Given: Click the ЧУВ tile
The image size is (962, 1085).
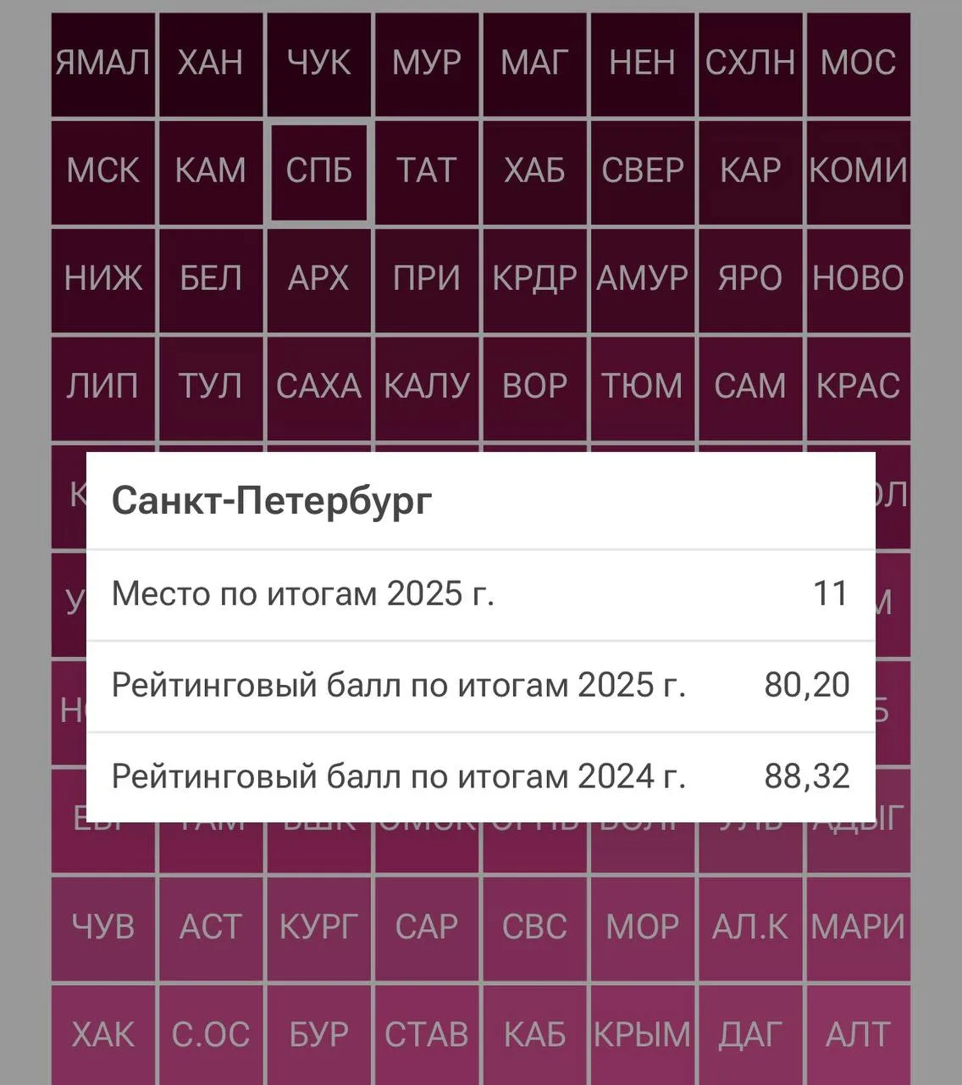Looking at the screenshot, I should pos(103,928).
